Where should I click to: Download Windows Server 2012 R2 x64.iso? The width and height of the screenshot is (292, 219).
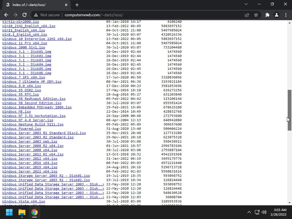pos(33,155)
